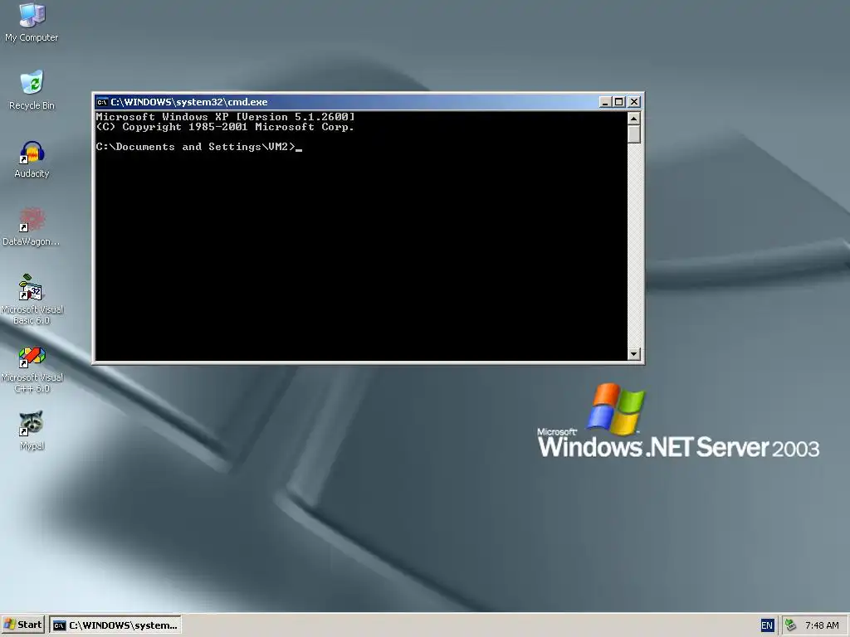
Task: Minimize the cmd.exe window
Action: click(x=605, y=102)
